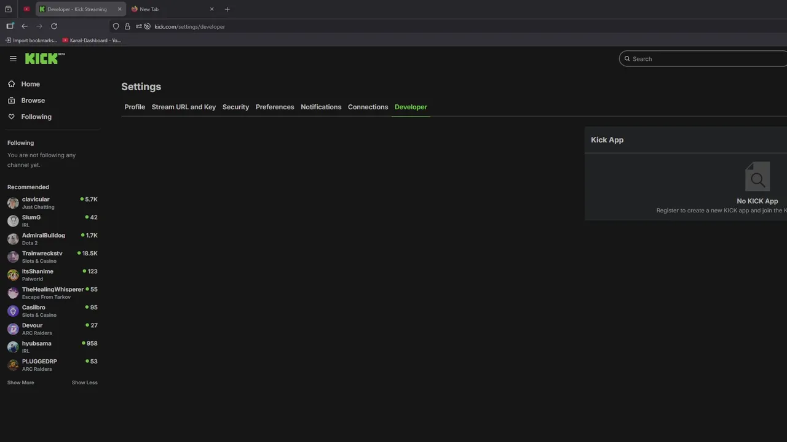Viewport: 787px width, 442px height.
Task: Expand recommended list with Show More
Action: pos(21,382)
